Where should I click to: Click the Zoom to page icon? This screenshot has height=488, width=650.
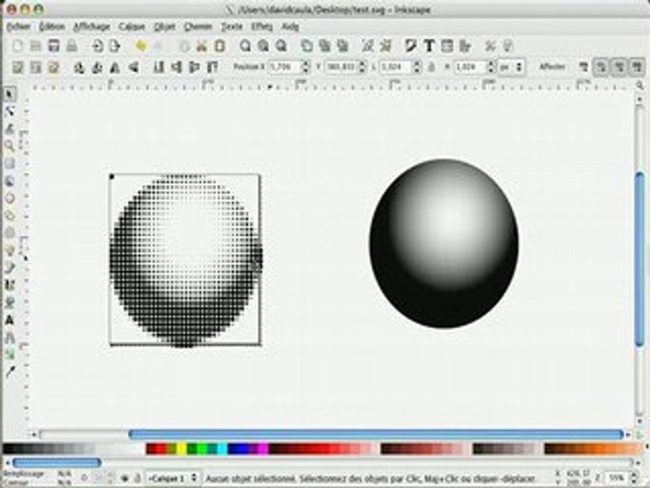[282, 45]
